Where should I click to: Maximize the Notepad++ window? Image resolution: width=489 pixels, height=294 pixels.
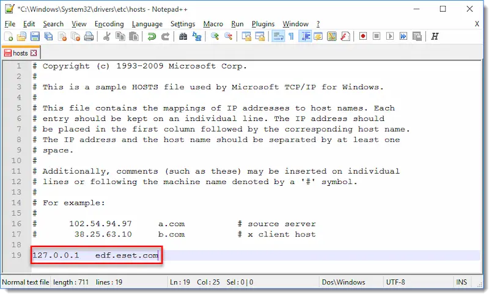[x=443, y=9]
